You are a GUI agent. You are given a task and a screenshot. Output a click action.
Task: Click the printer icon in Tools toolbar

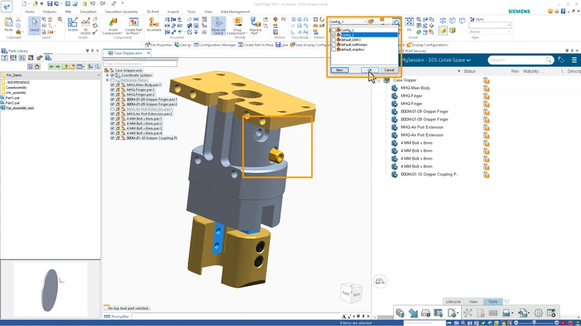506,313
